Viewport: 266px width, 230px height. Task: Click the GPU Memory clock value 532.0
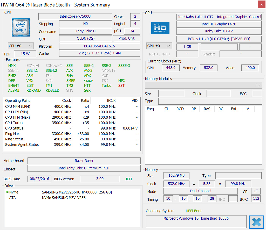coord(208,68)
